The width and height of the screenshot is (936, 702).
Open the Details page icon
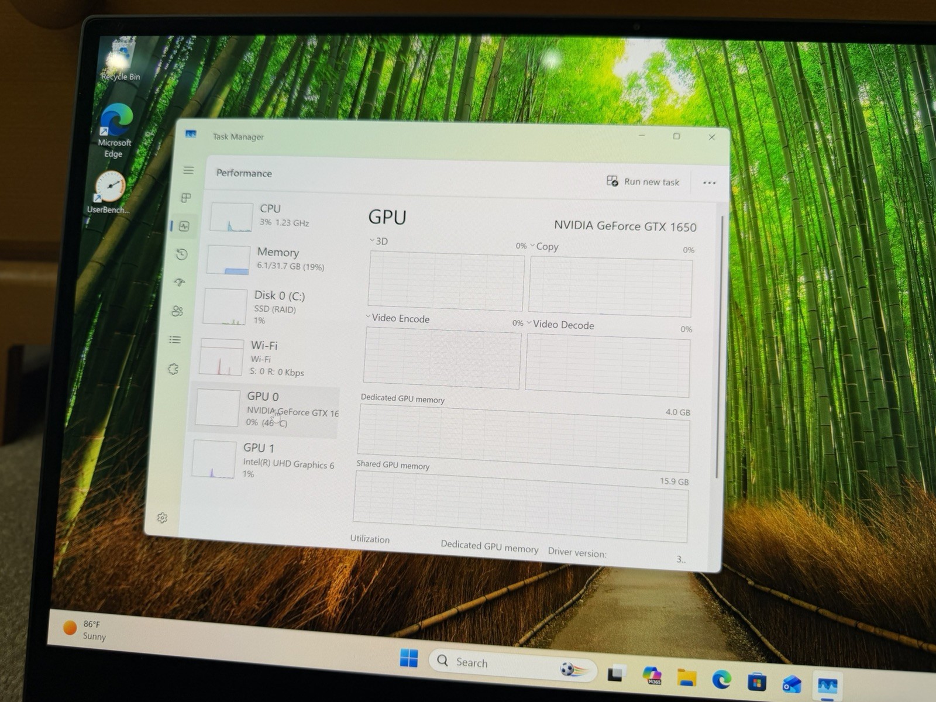click(175, 339)
